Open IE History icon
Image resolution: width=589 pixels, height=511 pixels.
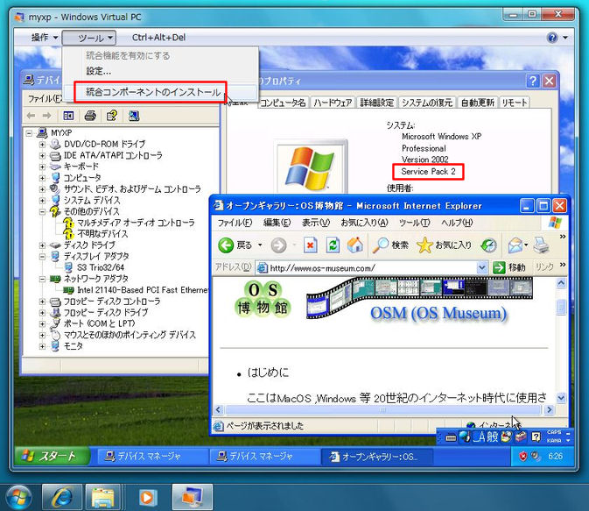489,245
